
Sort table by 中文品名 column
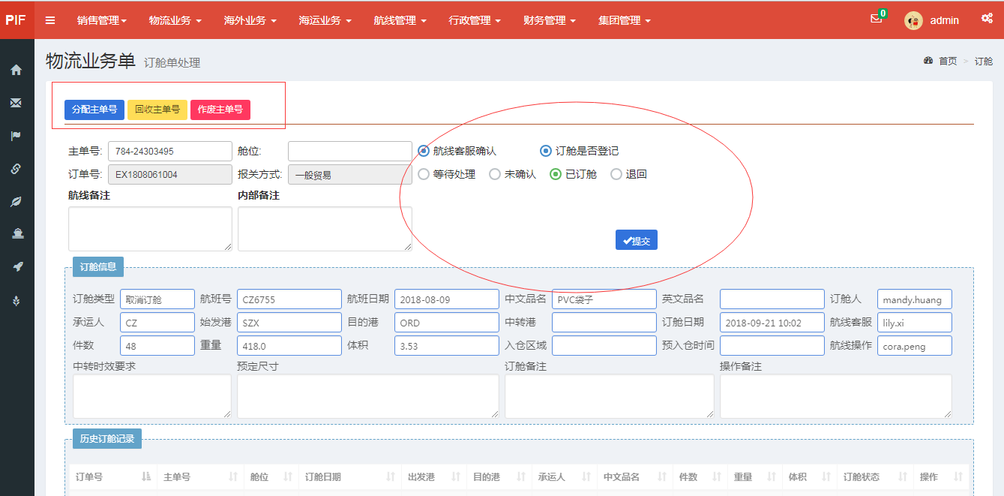(634, 477)
